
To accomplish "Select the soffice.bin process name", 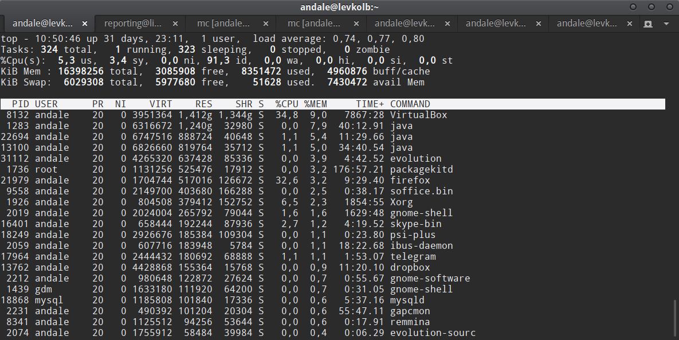I will (x=421, y=191).
